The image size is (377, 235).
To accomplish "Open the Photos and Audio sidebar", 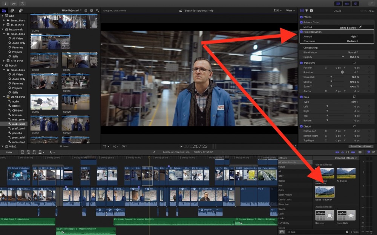I will pyautogui.click(x=12, y=11).
